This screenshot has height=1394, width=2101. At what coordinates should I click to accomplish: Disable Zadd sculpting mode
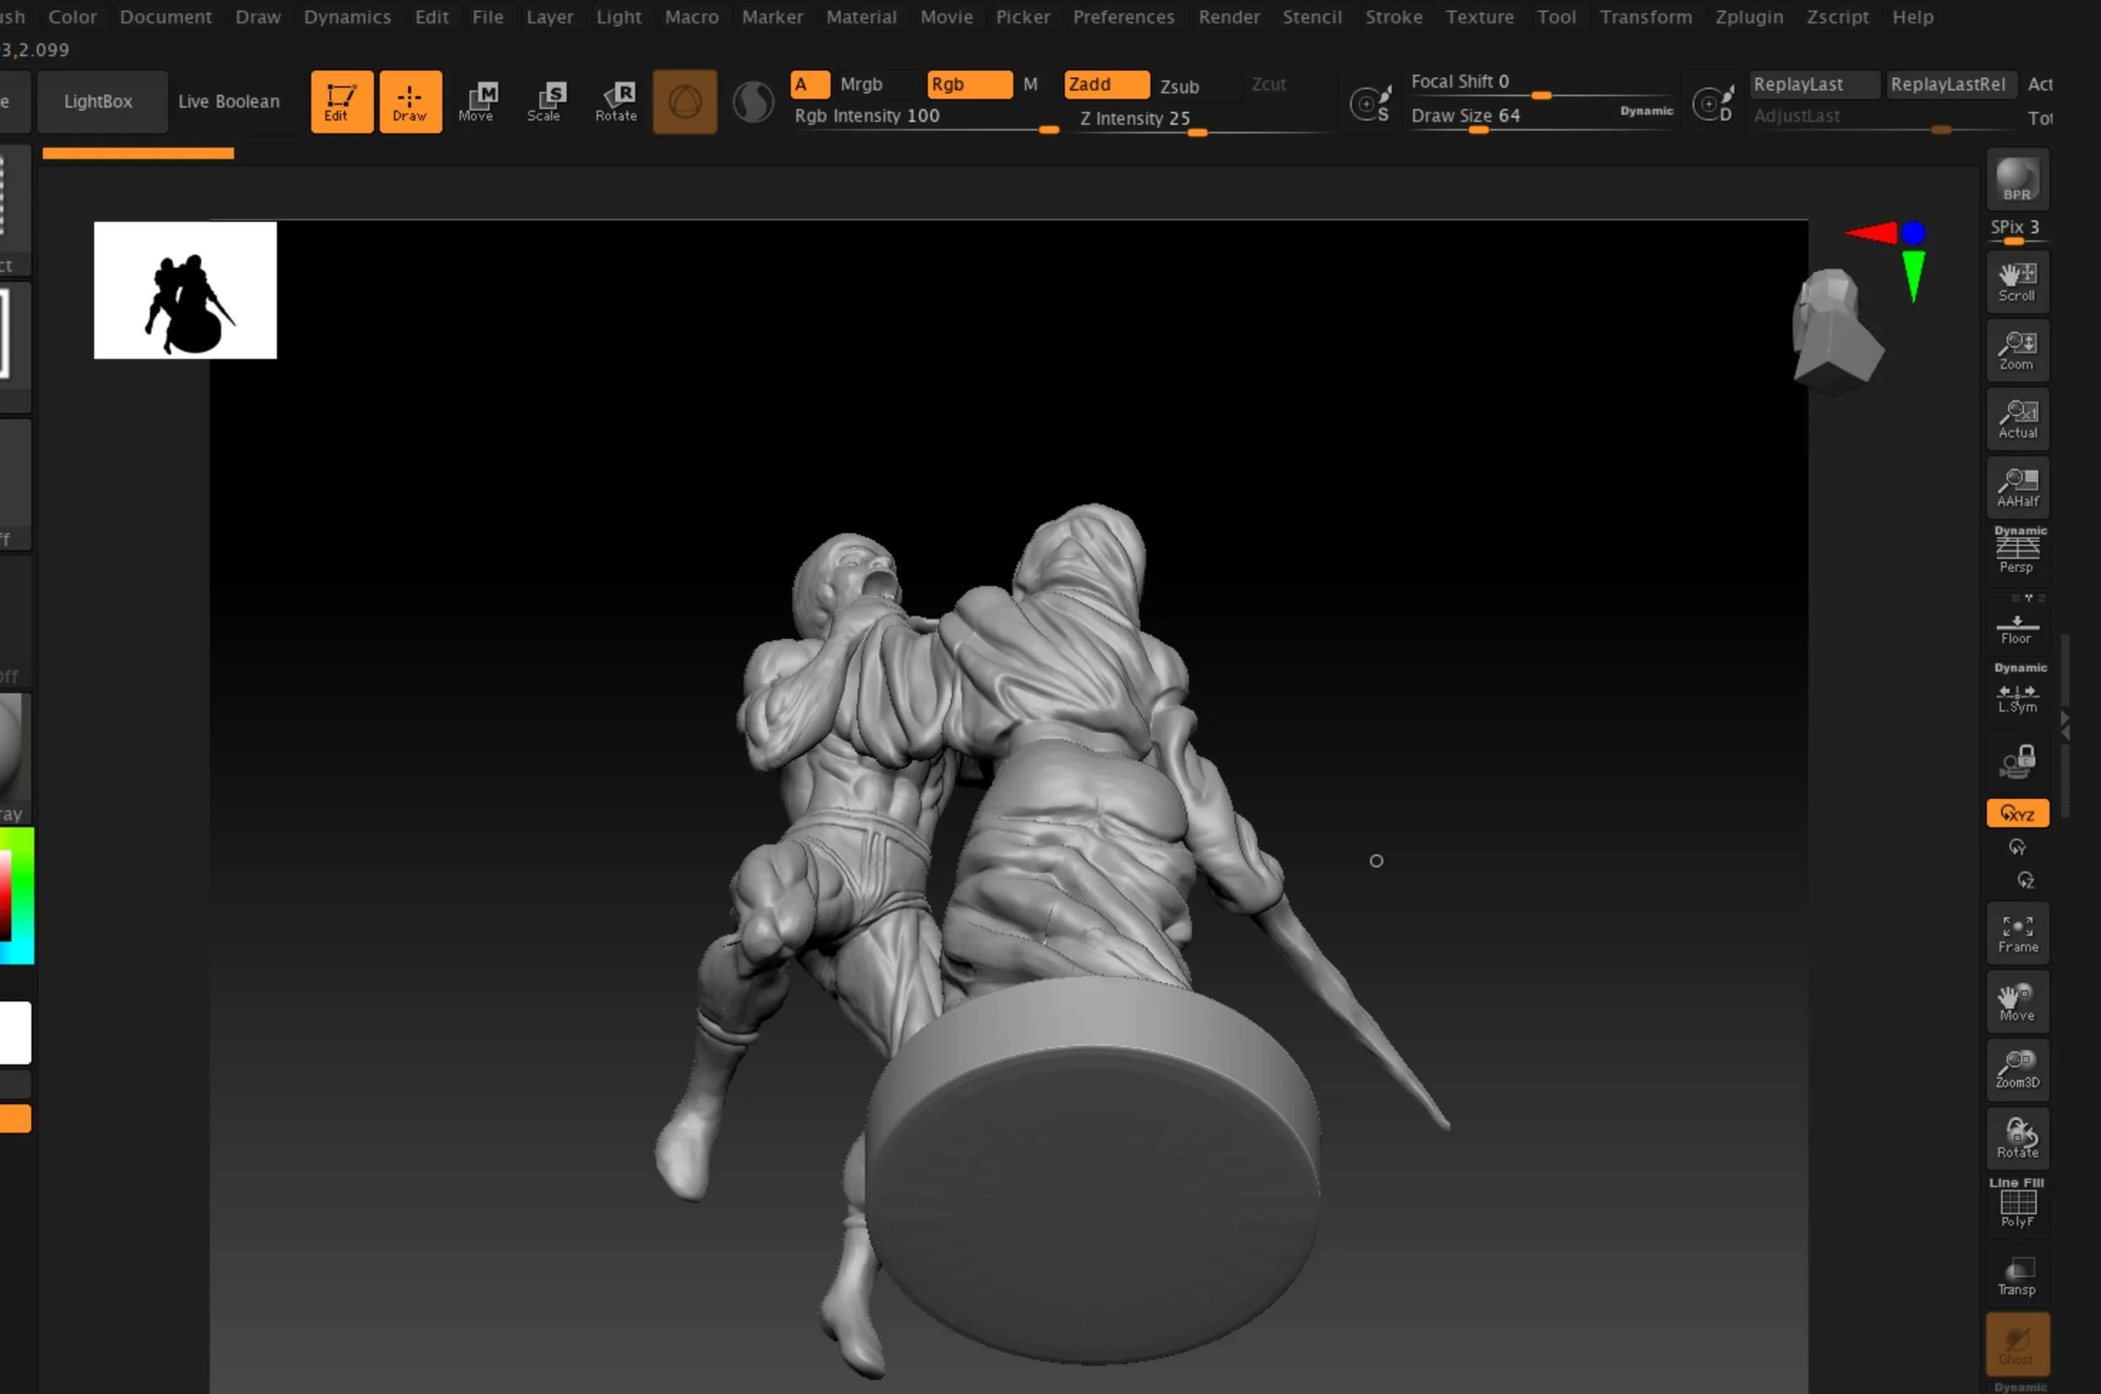(x=1106, y=84)
